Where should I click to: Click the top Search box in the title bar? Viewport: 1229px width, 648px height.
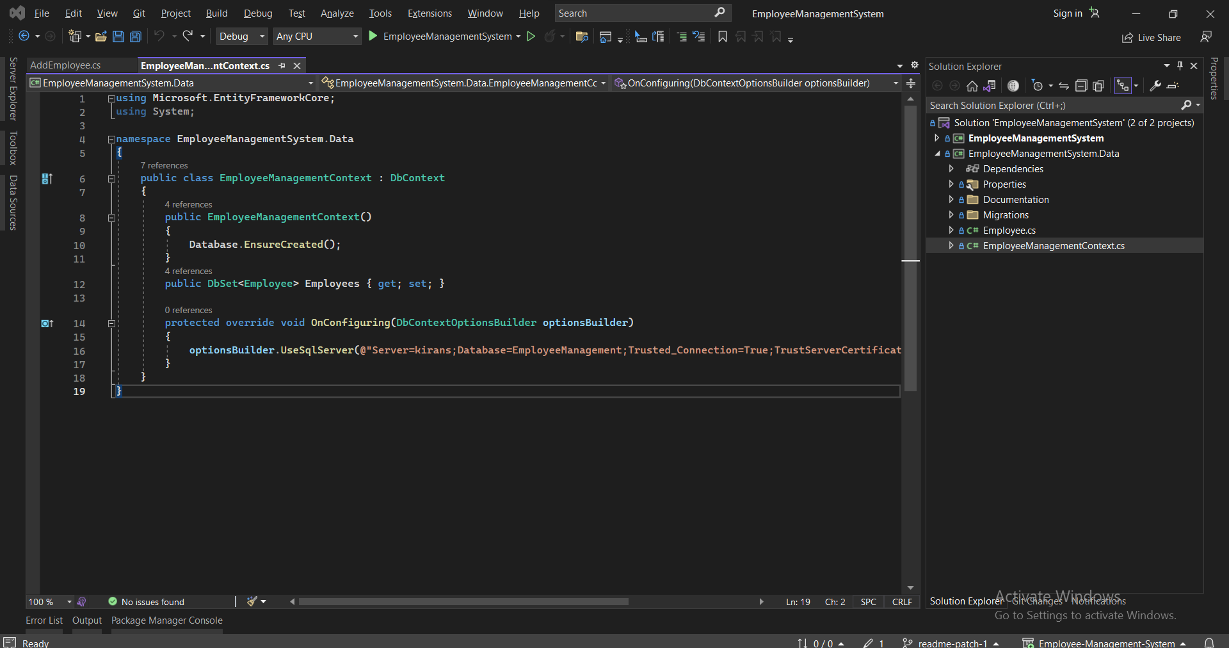642,13
